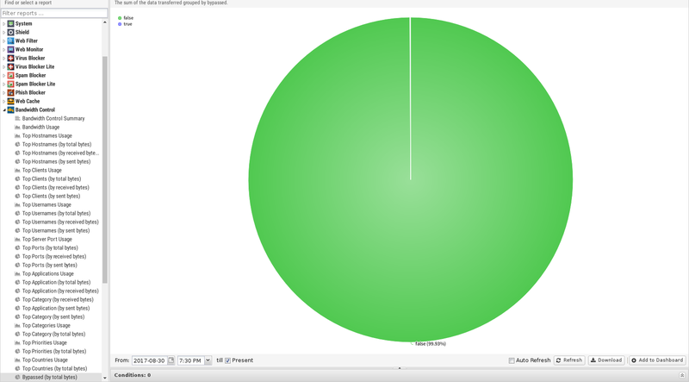
Task: Click the report tree scroll down arrow
Action: point(104,378)
